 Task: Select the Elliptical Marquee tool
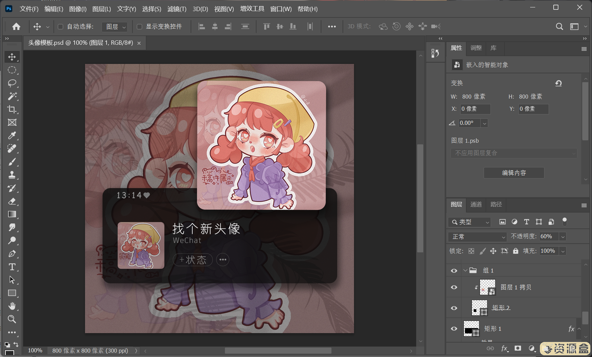tap(12, 70)
